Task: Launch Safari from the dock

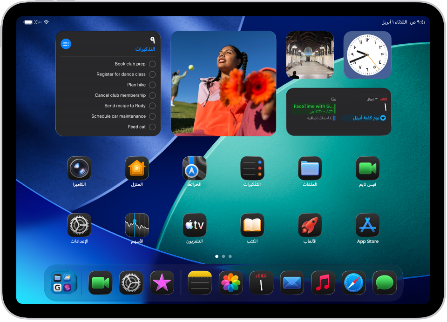Action: [x=353, y=282]
